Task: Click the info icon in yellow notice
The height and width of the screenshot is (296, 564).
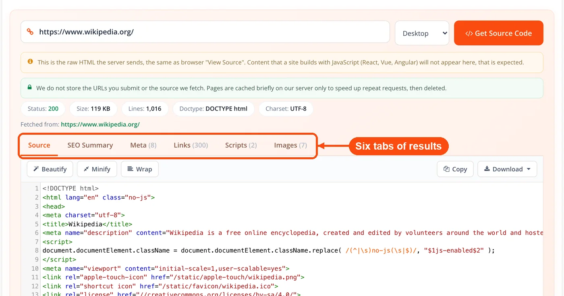Action: pyautogui.click(x=30, y=62)
